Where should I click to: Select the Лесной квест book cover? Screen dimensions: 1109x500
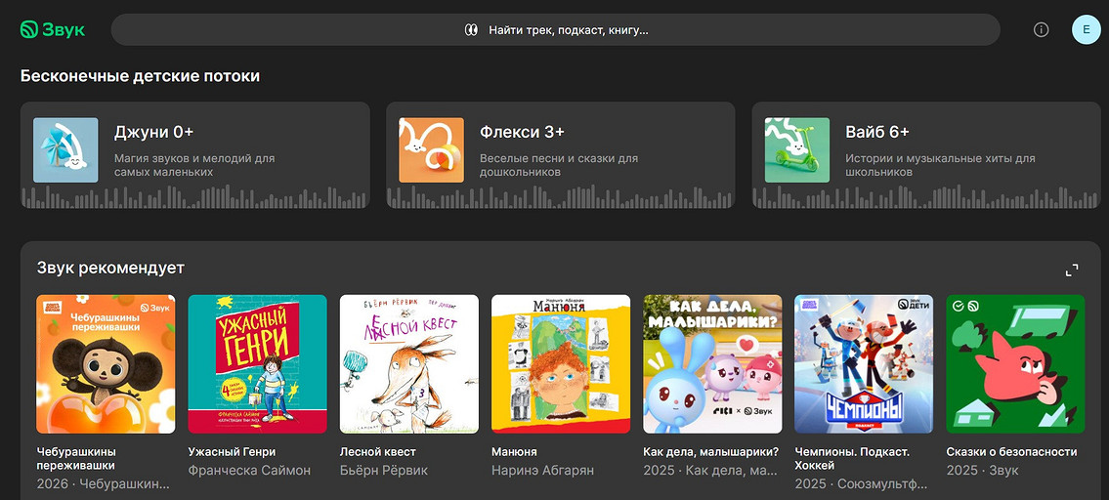point(408,363)
